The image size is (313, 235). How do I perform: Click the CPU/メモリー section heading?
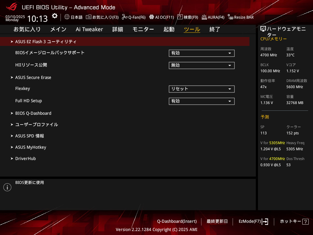pyautogui.click(x=274, y=39)
